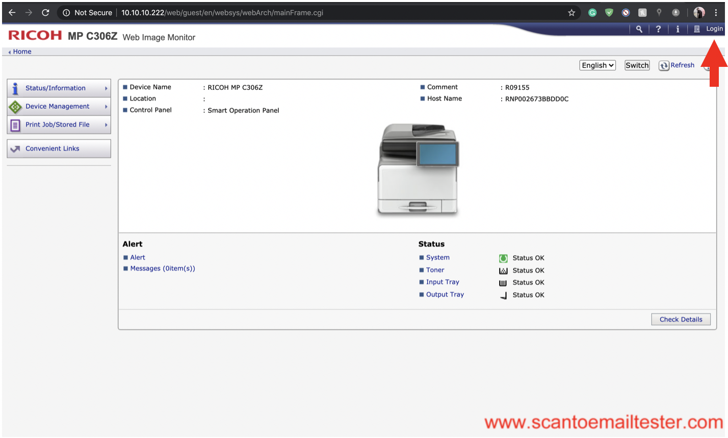Bookmark page with the star icon
This screenshot has width=728, height=438.
pyautogui.click(x=571, y=13)
